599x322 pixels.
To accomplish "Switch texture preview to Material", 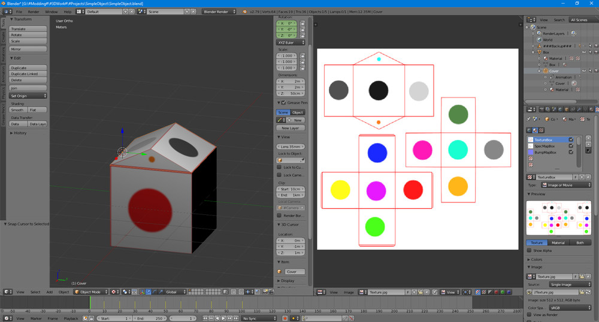I will point(558,242).
